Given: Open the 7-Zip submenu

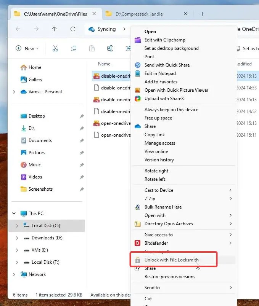Looking at the screenshot, I should click(184, 199).
